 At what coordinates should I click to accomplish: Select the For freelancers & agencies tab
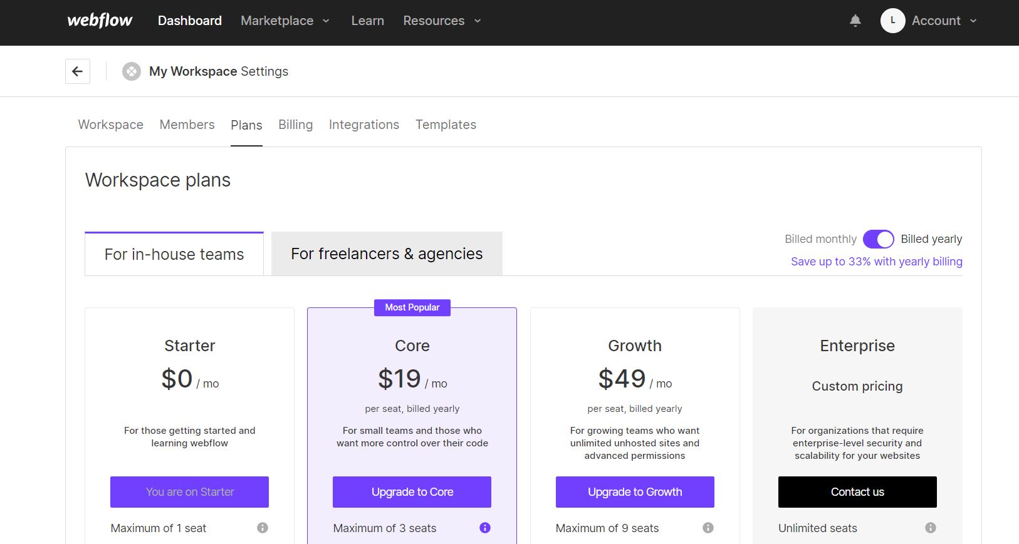coord(387,254)
